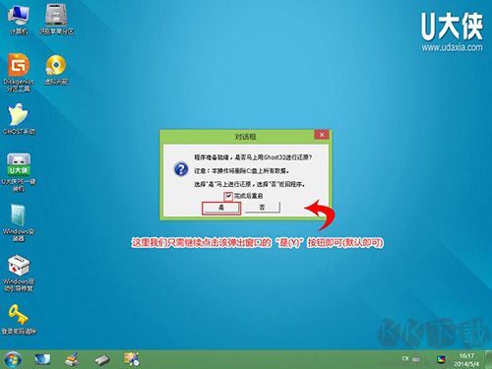Open the Computer desktop icon

click(19, 19)
